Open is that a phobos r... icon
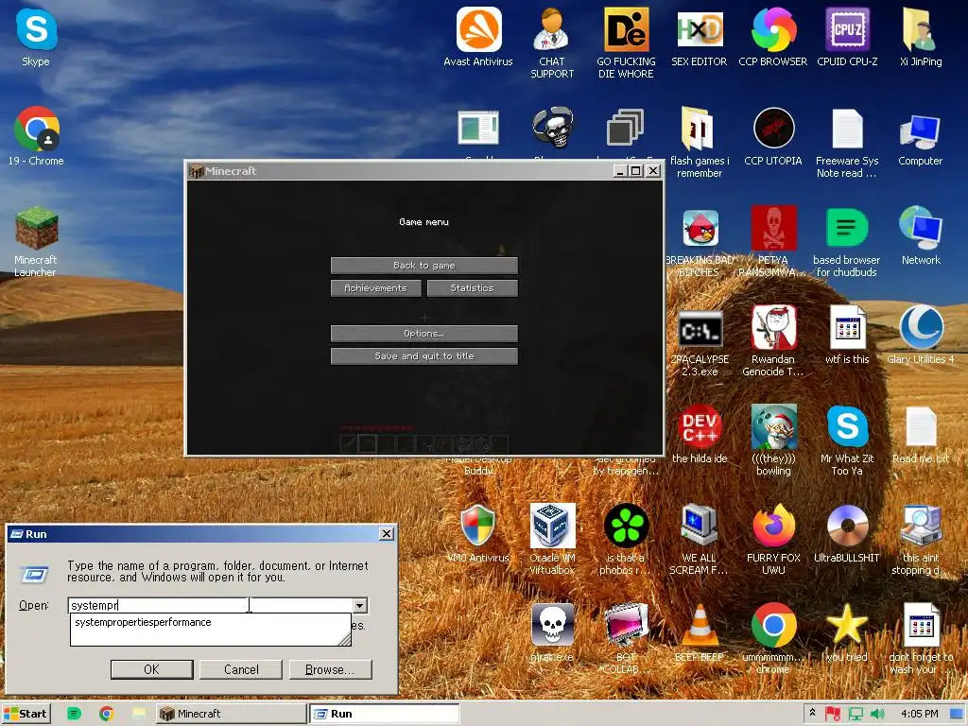Image resolution: width=968 pixels, height=726 pixels. [x=626, y=540]
